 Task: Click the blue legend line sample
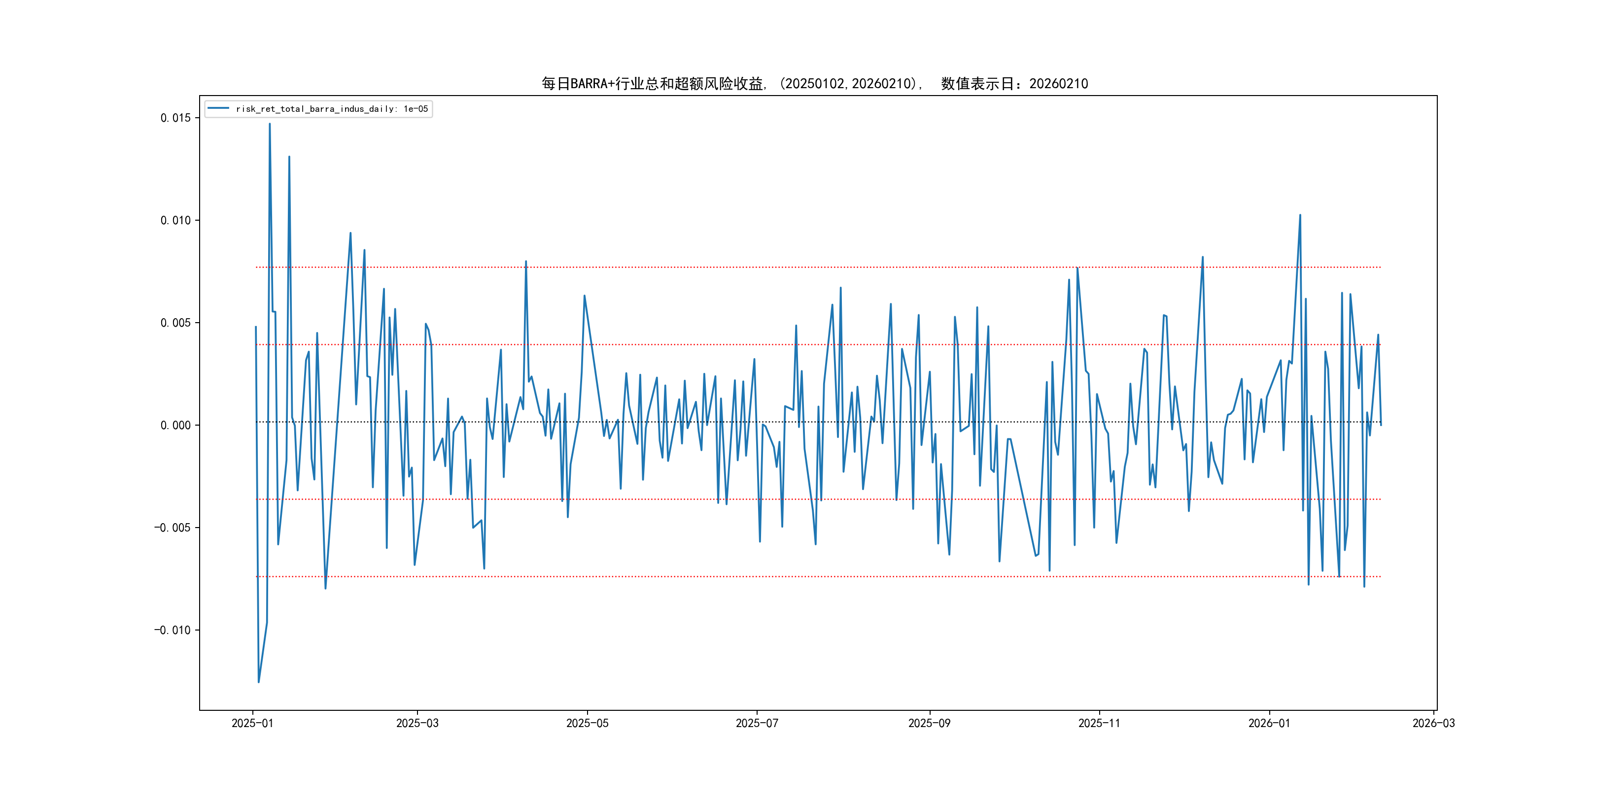tap(218, 108)
